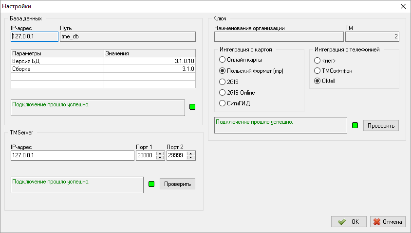This screenshot has height=233, width=411.
Task: Increase Порт 1 value with up arrow
Action: 160,153
